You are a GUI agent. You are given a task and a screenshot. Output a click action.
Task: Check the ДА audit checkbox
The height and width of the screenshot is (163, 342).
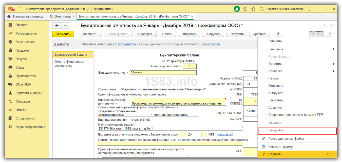tap(184, 134)
